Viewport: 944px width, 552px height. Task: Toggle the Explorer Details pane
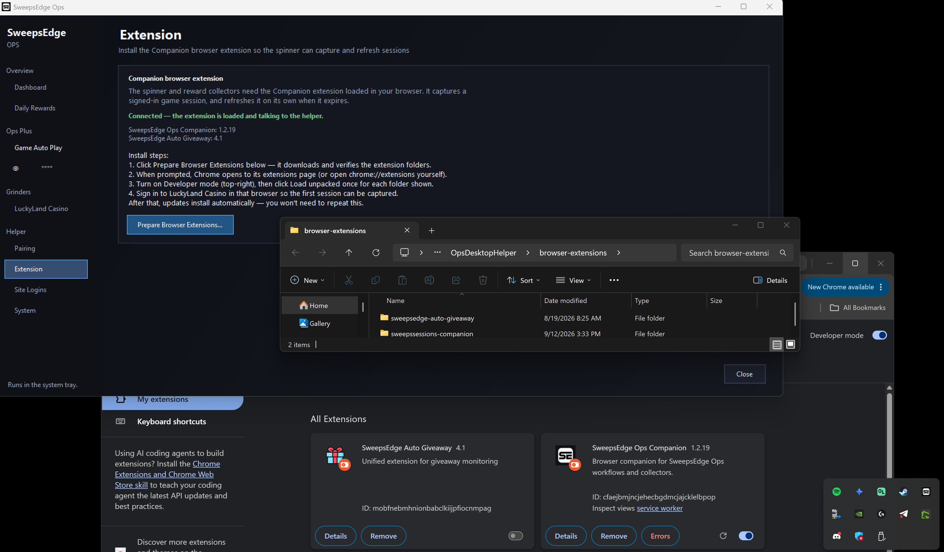click(x=770, y=280)
